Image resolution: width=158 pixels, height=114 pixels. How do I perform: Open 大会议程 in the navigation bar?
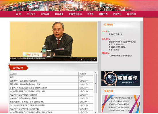45,14
